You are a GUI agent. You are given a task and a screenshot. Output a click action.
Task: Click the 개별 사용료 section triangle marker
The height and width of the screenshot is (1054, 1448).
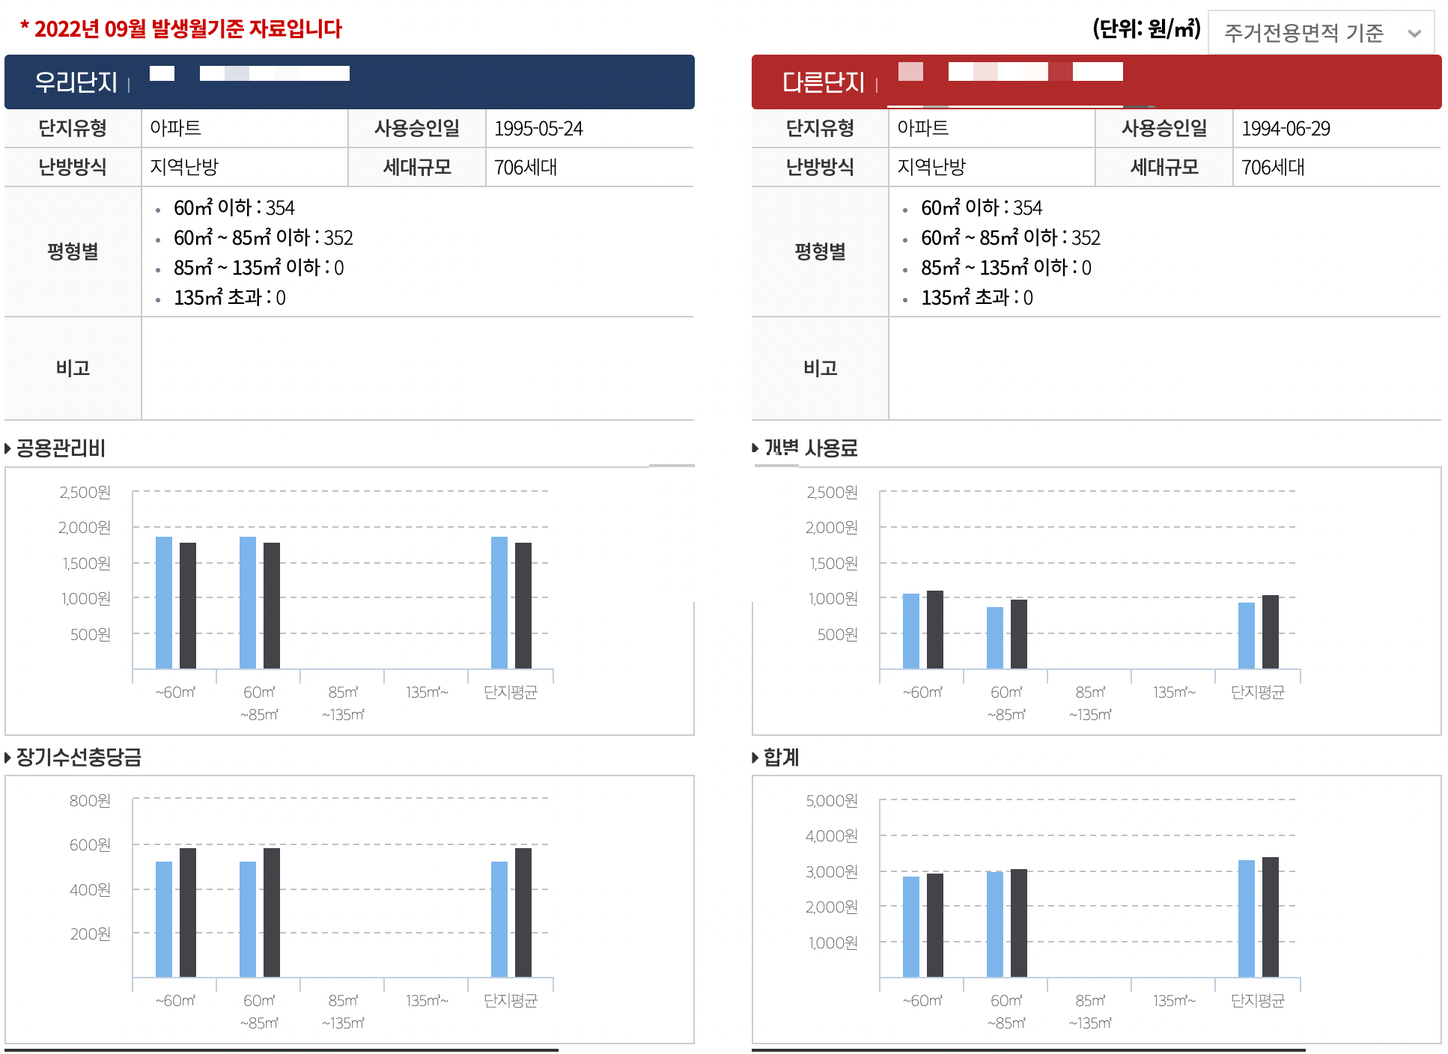[x=755, y=448]
